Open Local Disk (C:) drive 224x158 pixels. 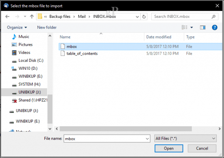point(31,60)
